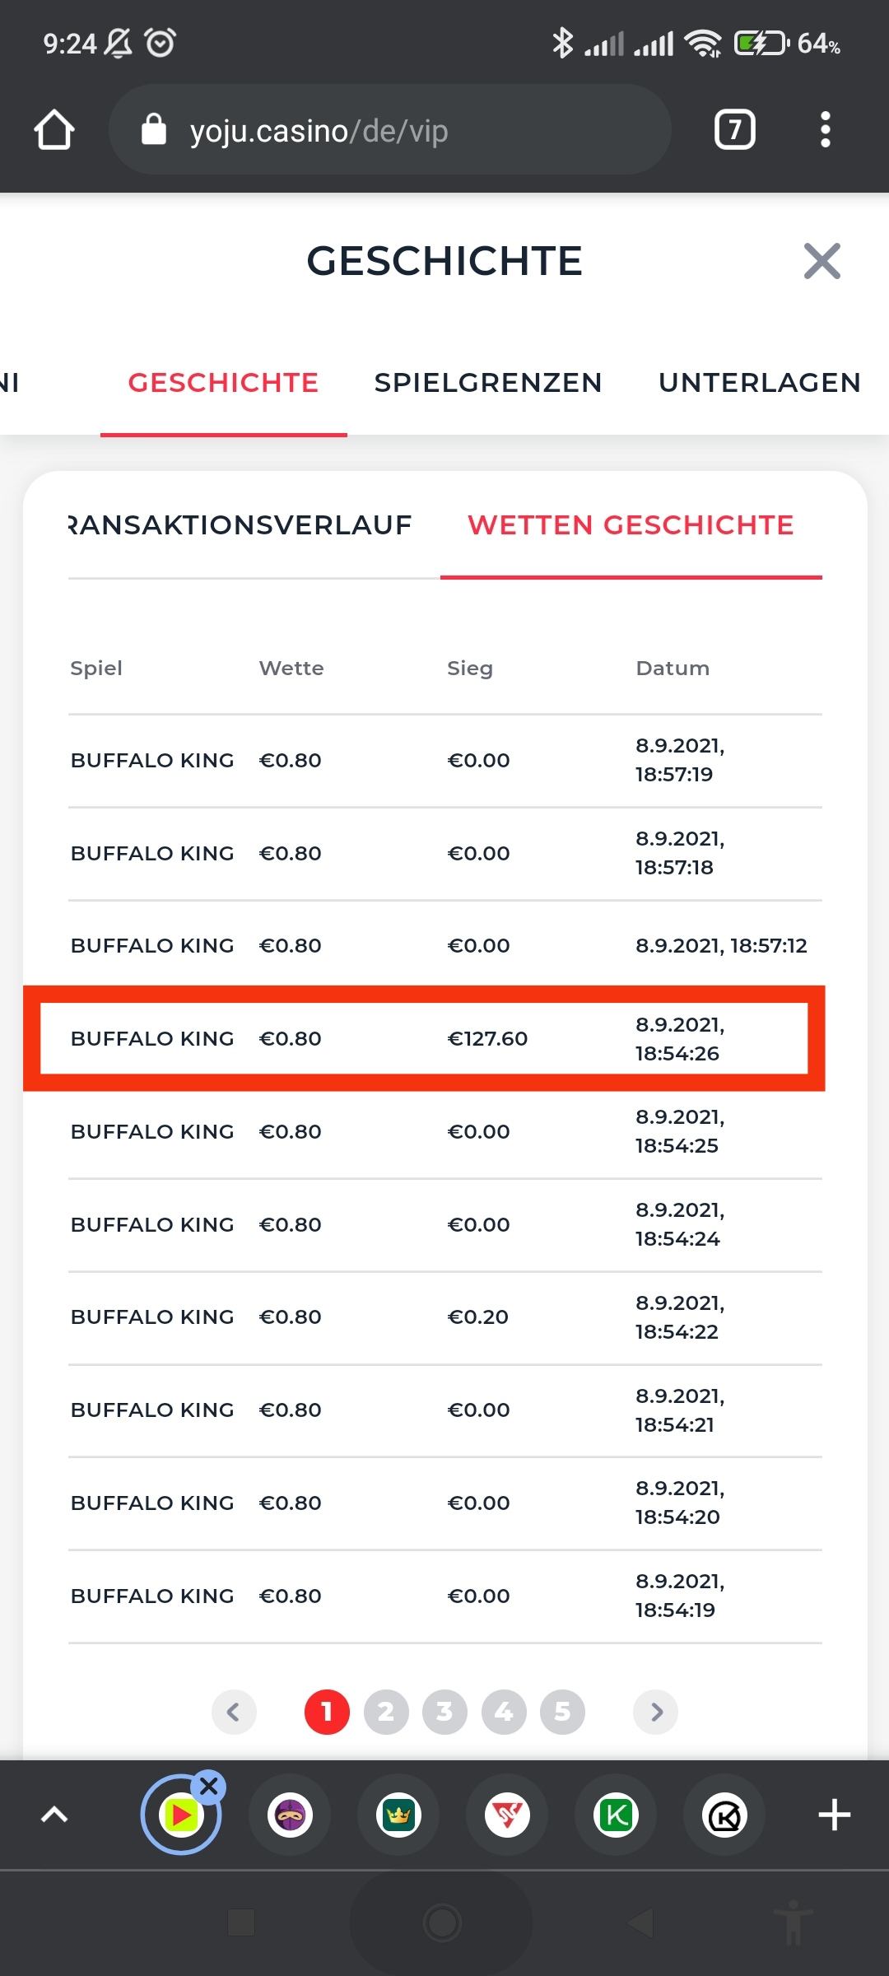The width and height of the screenshot is (889, 1976).
Task: Show the Transaktionsverlauf sub-tab
Action: click(240, 525)
